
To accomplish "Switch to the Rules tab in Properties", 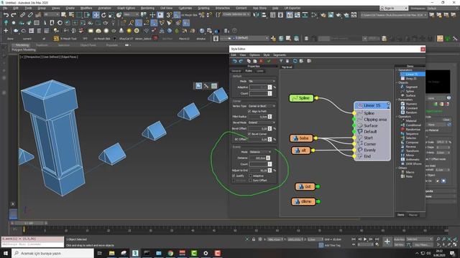I will (249, 71).
